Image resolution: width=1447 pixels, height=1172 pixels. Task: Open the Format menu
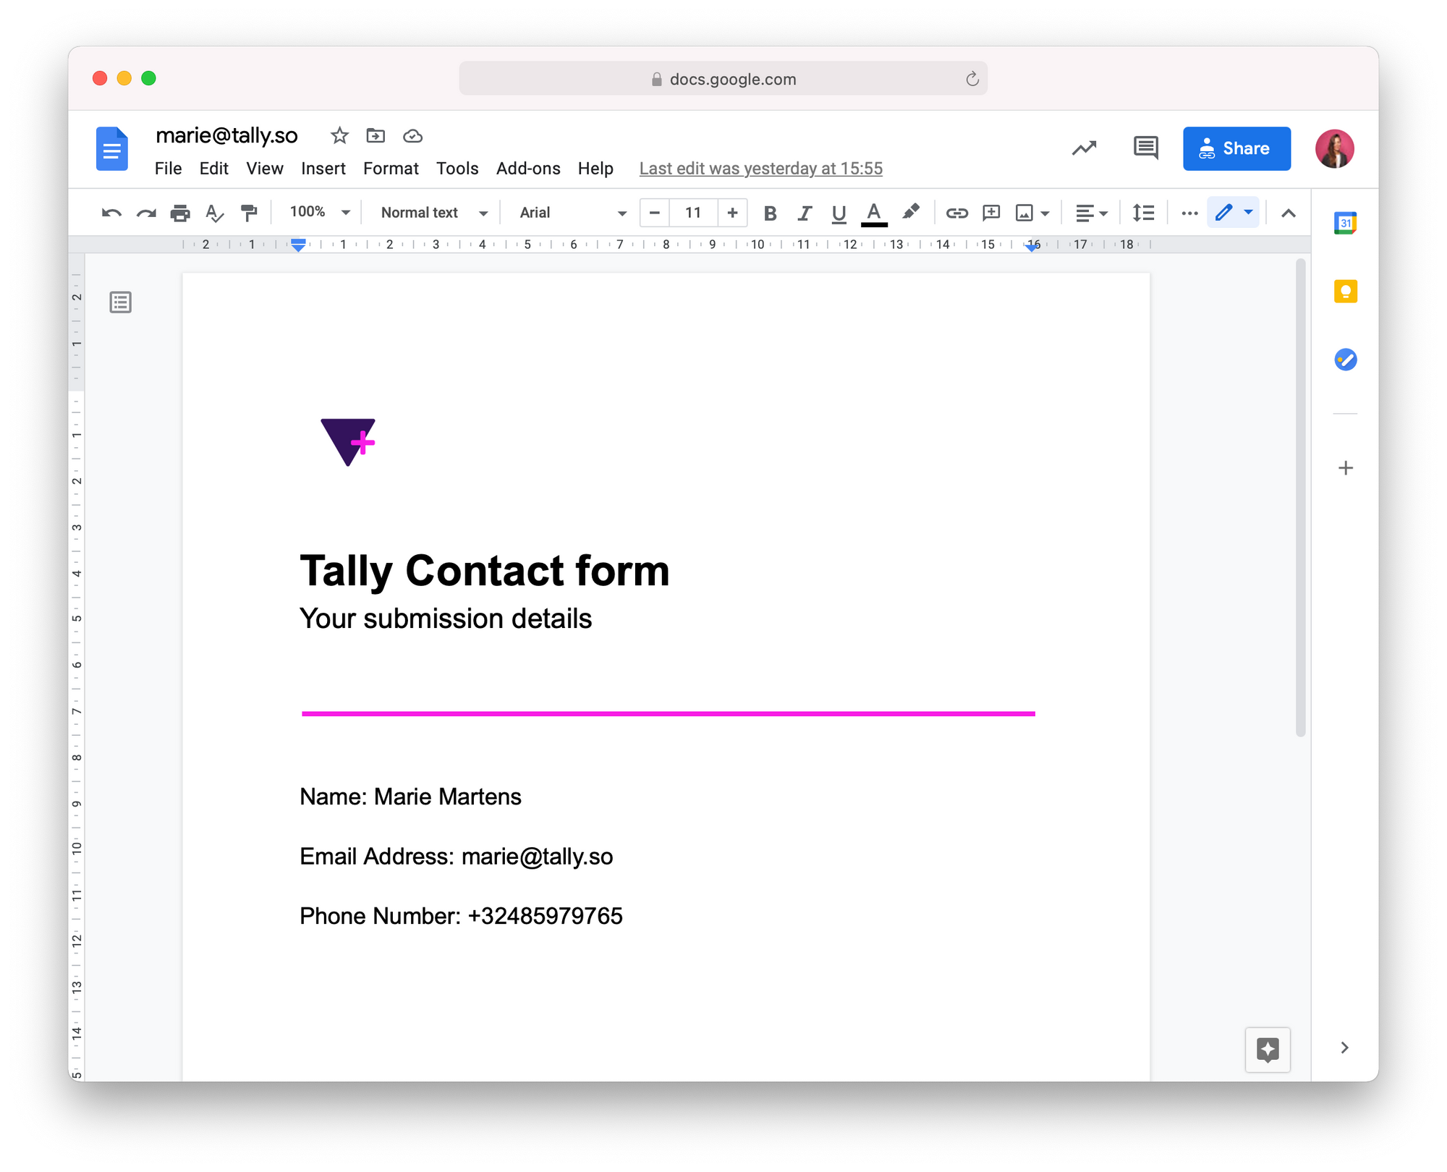pos(391,169)
